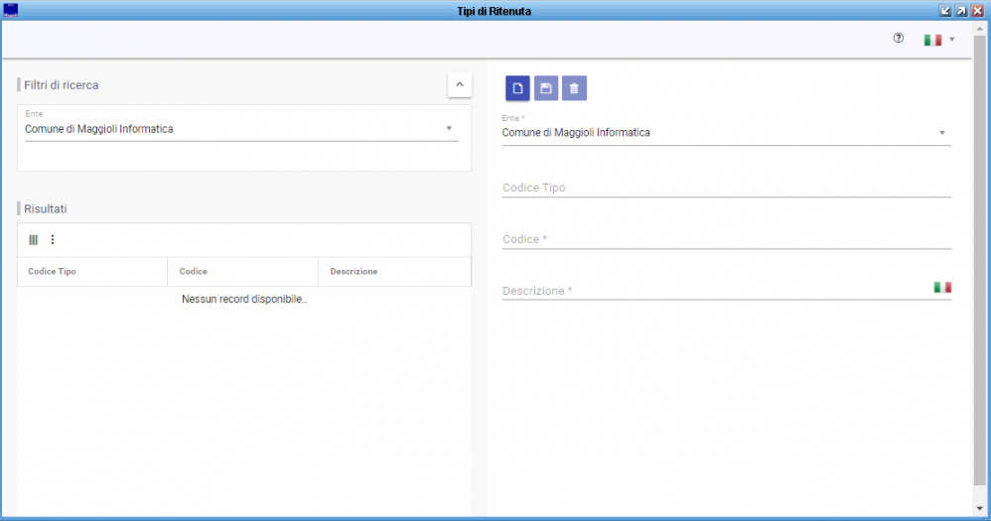
Task: Click the restore-down window button
Action: 945,11
